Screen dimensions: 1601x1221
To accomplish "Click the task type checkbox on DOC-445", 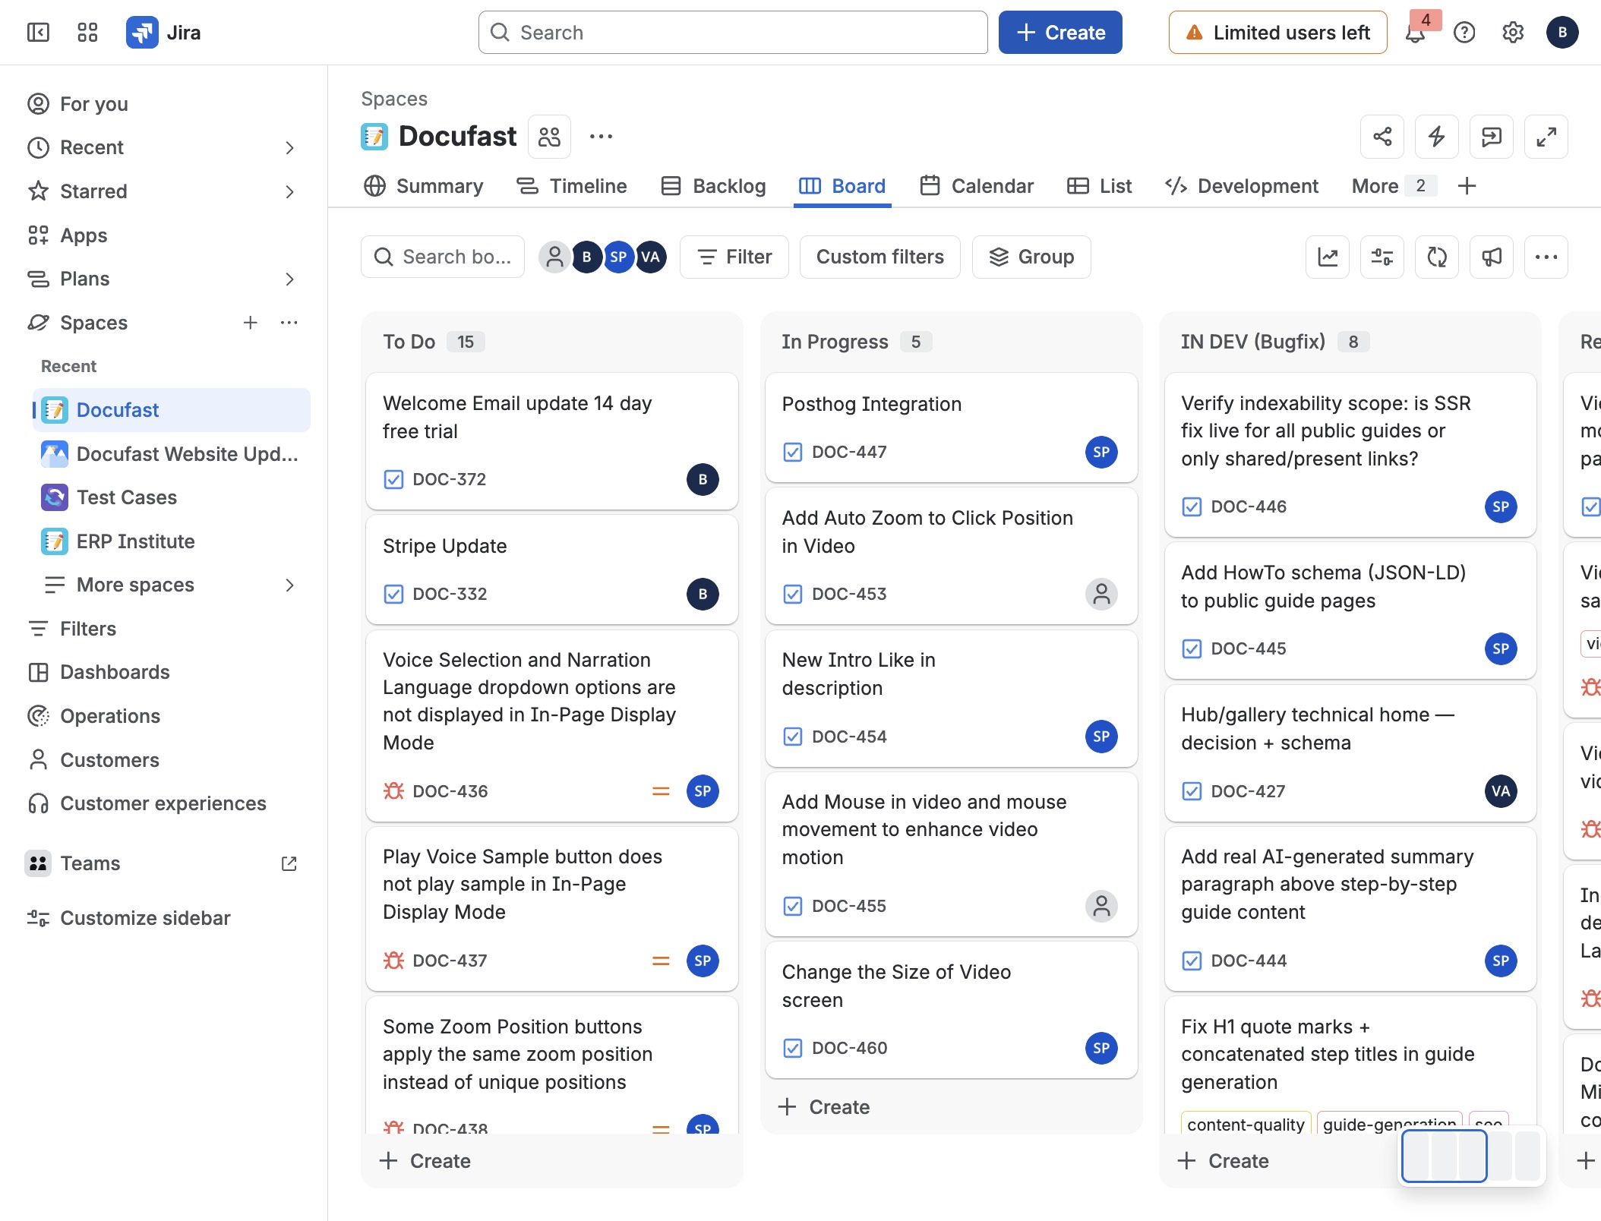I will tap(1192, 648).
